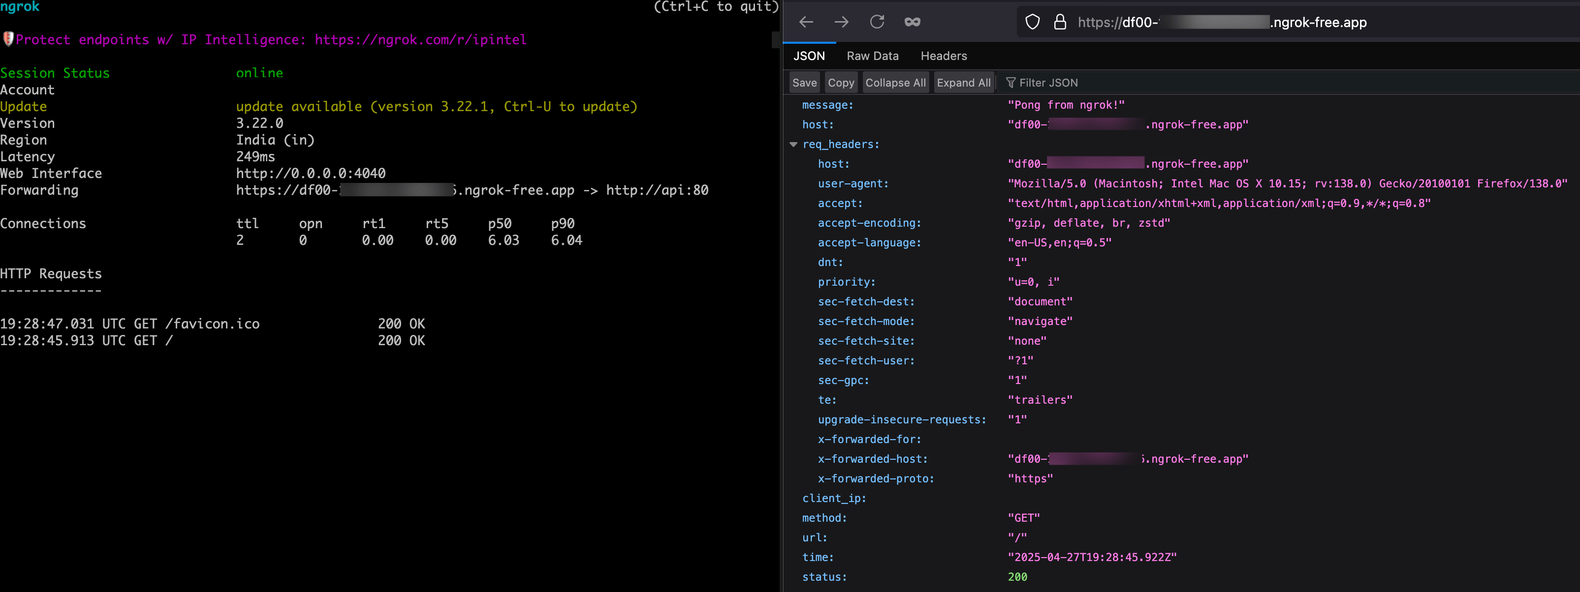1580x592 pixels.
Task: Click the "Pong from ngrok!" message value
Action: click(x=1066, y=105)
